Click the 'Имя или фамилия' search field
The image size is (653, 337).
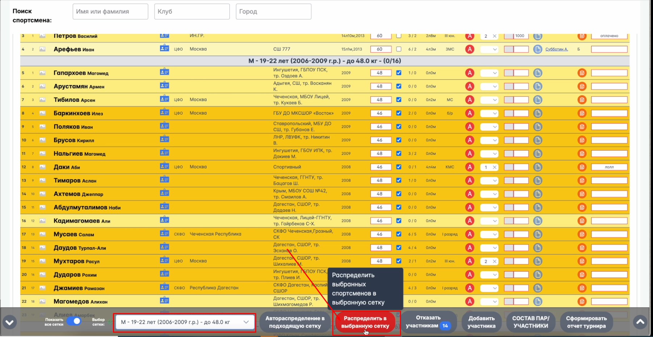(110, 12)
